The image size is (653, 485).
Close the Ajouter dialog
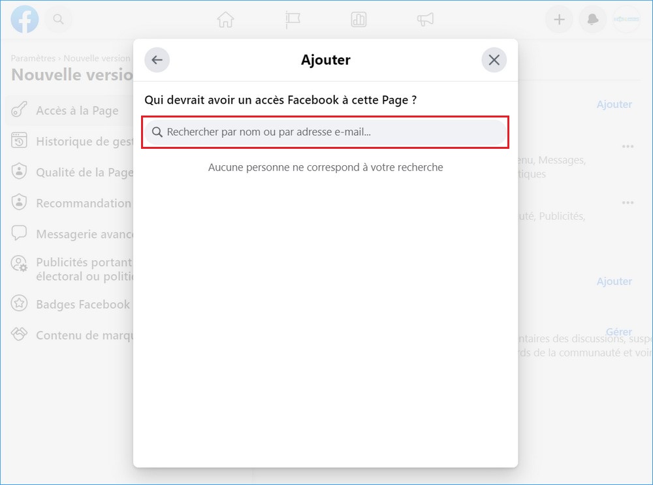click(x=494, y=59)
